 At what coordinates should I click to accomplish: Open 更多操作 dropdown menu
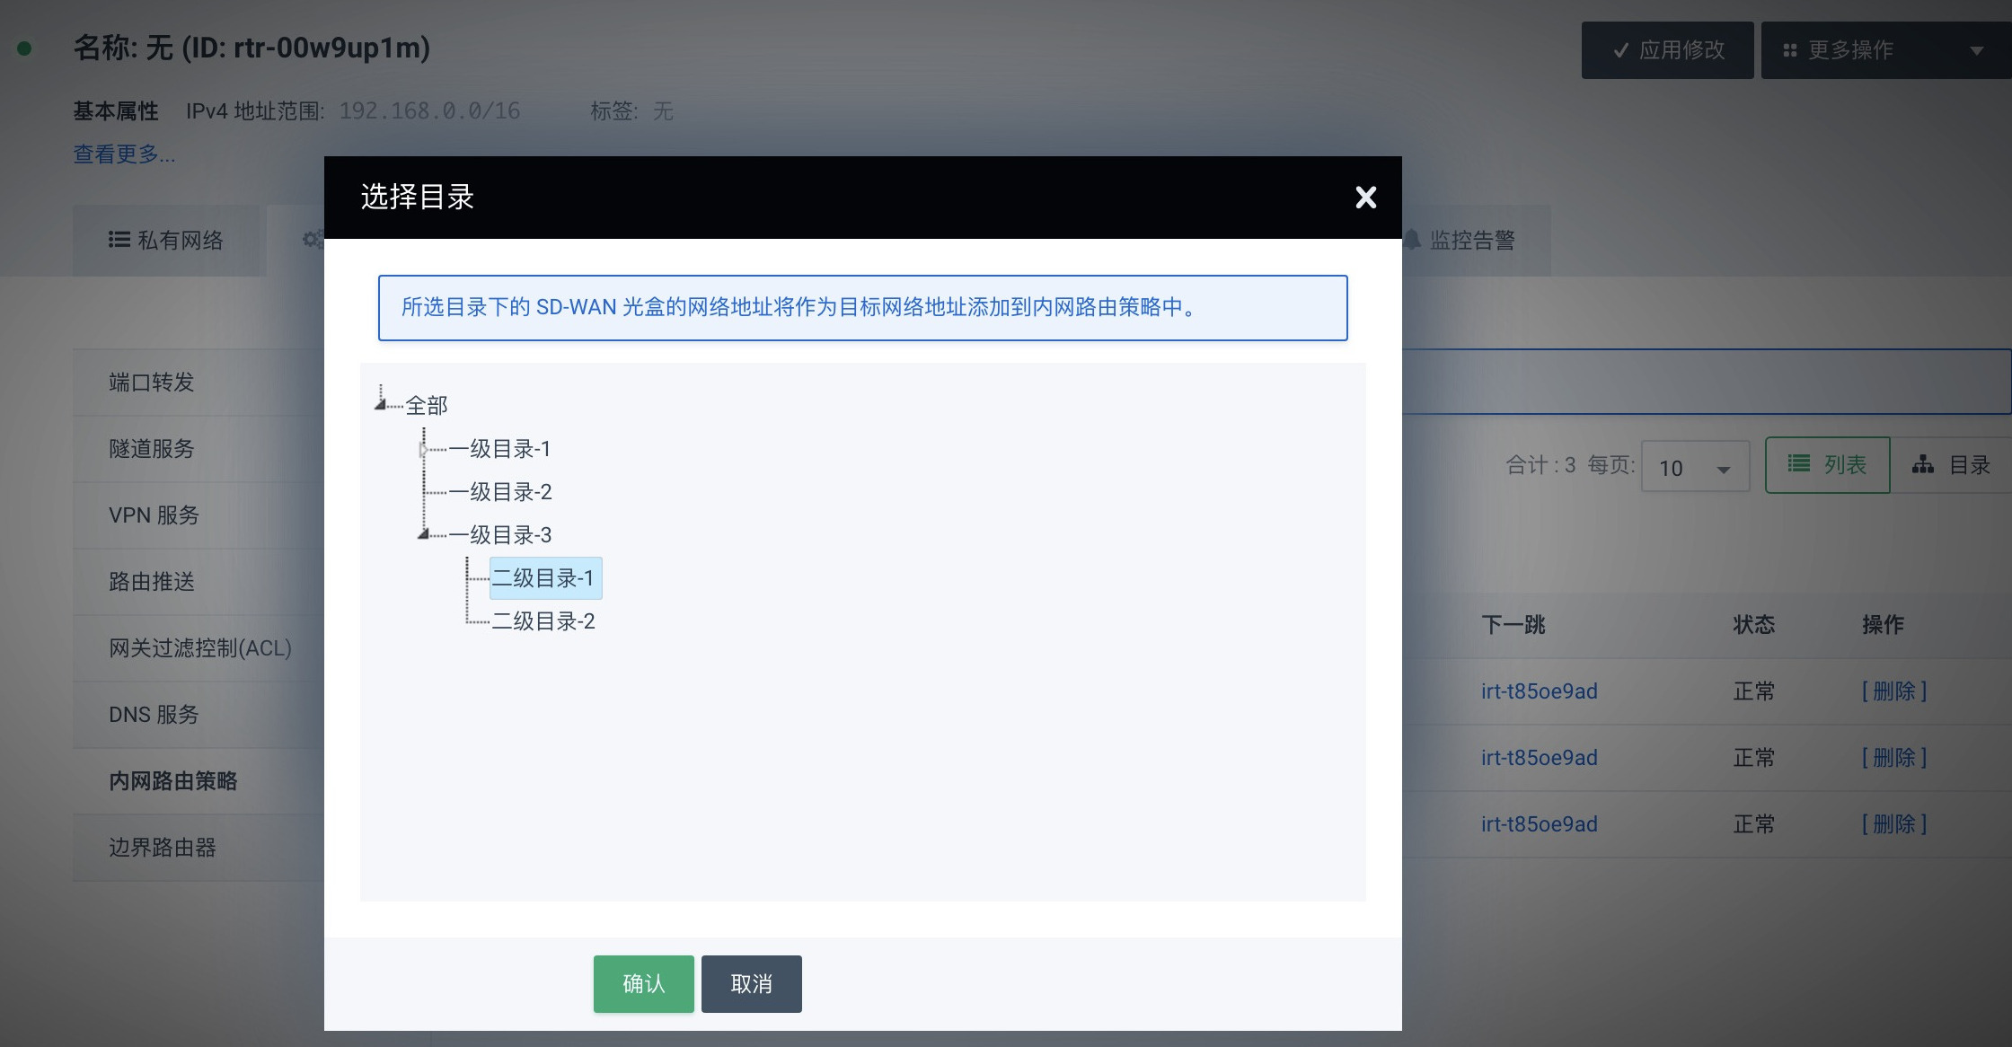point(1884,50)
